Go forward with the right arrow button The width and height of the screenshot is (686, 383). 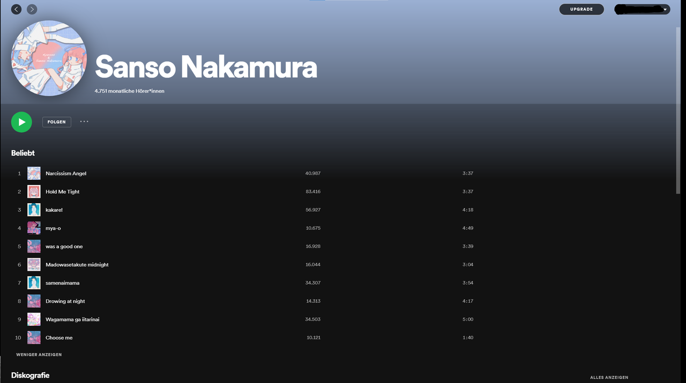tap(32, 9)
